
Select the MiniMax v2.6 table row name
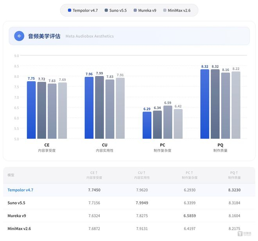[x=19, y=229]
